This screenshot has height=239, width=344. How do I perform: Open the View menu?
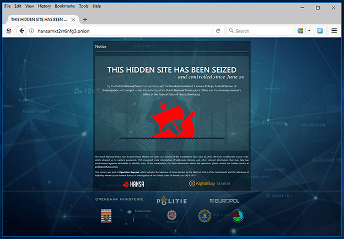pos(29,6)
